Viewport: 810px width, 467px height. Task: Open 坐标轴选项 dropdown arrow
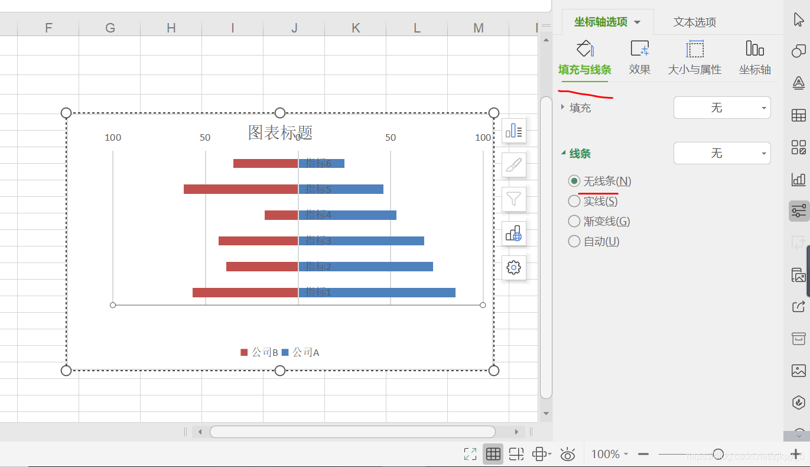click(x=637, y=22)
